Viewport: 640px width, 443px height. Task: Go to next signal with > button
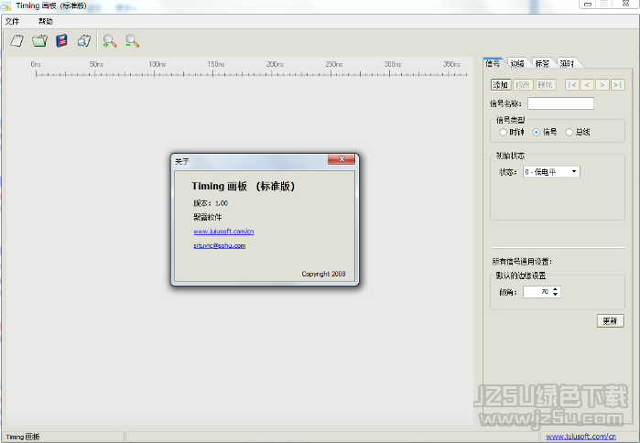(602, 85)
